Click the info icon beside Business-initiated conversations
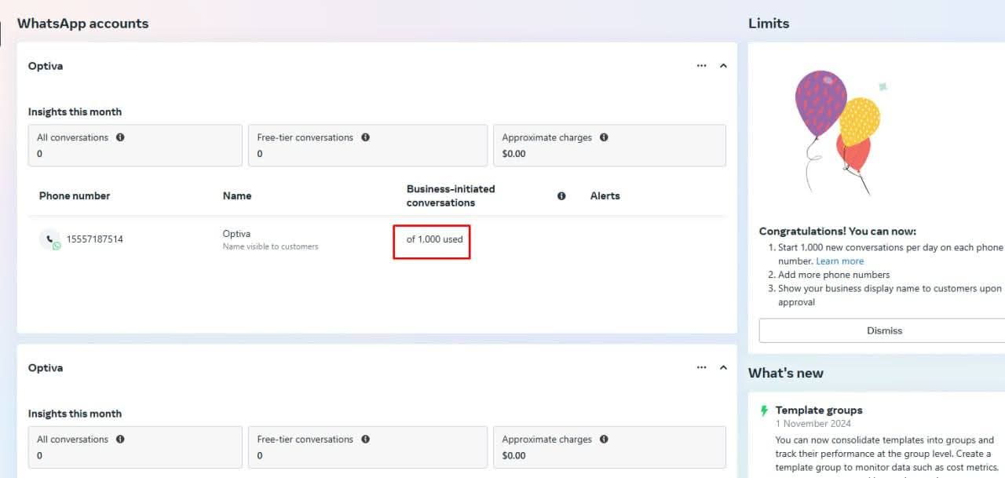Screen dimensions: 1005x478 (x=561, y=196)
